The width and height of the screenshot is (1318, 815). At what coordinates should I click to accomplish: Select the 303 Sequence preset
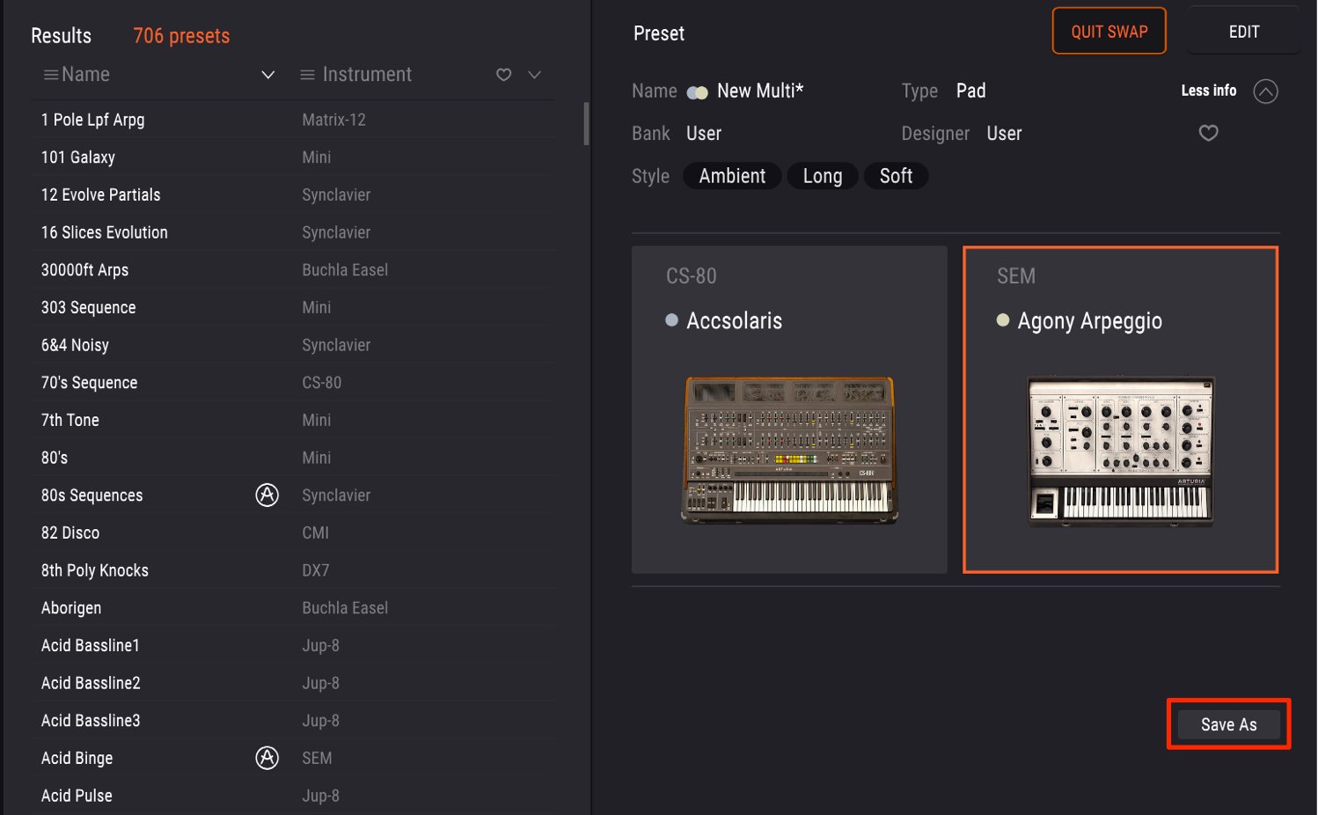pos(293,307)
